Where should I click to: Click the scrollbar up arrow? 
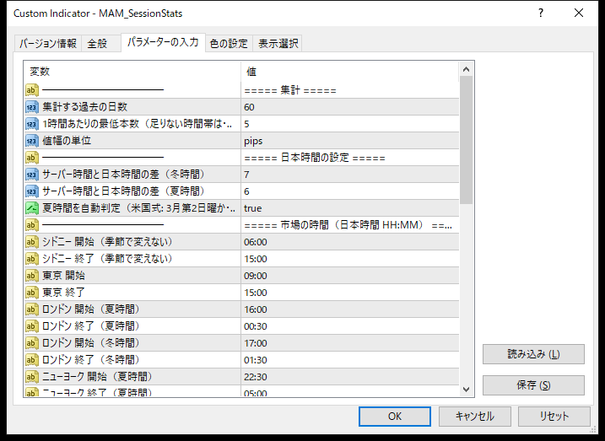coord(466,69)
